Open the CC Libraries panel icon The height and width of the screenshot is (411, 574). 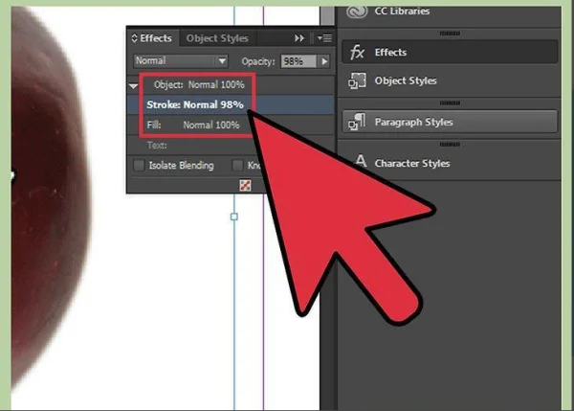[x=357, y=11]
